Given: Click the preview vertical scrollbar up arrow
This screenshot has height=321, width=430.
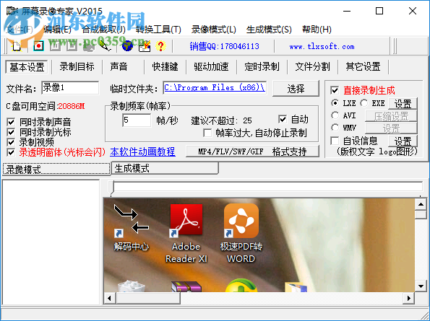Looking at the screenshot, I should [421, 204].
